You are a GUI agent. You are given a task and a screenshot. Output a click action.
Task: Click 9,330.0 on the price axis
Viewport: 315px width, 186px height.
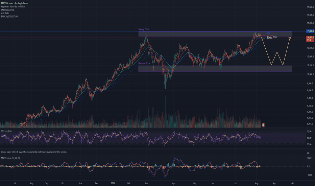coord(310,106)
